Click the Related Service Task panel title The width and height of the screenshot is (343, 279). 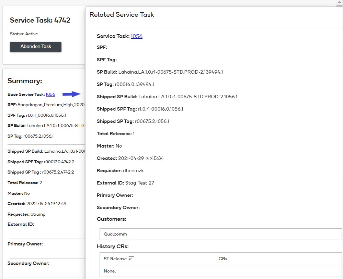pyautogui.click(x=122, y=15)
